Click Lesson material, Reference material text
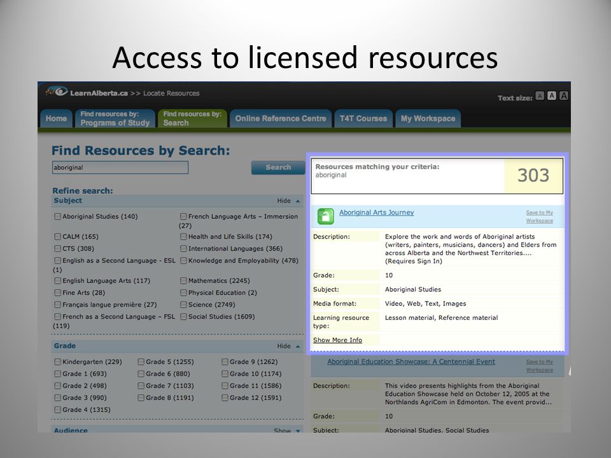Screen dimensions: 611x458 pyautogui.click(x=442, y=318)
